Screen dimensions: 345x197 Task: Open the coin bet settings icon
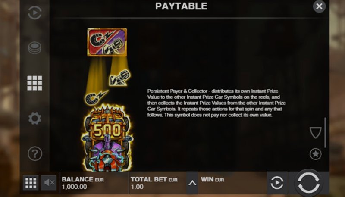click(35, 48)
